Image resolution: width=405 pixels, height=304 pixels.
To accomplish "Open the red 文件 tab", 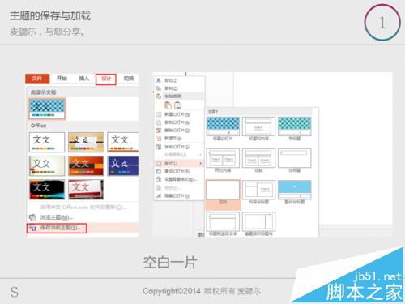I will [37, 79].
